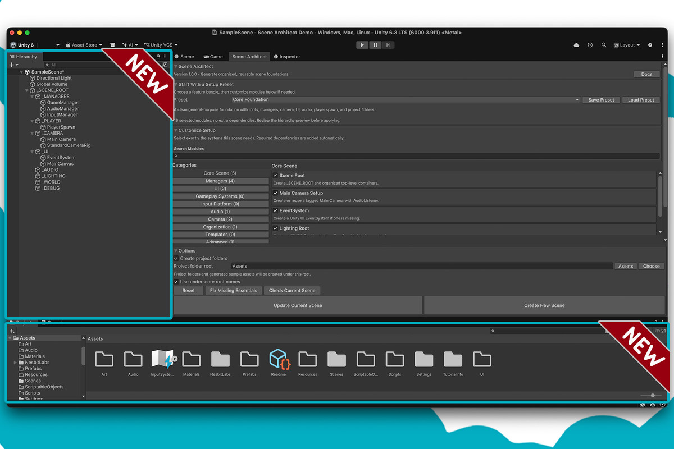Image resolution: width=674 pixels, height=449 pixels.
Task: Select the Managers (4) category
Action: pyautogui.click(x=220, y=181)
